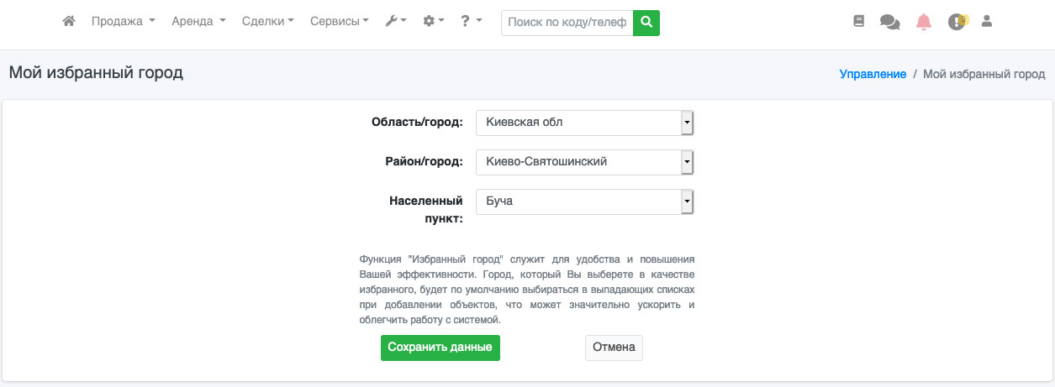
Task: Expand the Район/город dropdown
Action: click(x=584, y=162)
